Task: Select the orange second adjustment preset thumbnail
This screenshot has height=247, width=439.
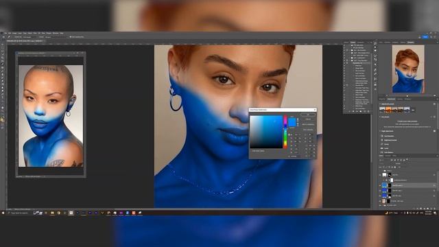Action: [x=389, y=110]
